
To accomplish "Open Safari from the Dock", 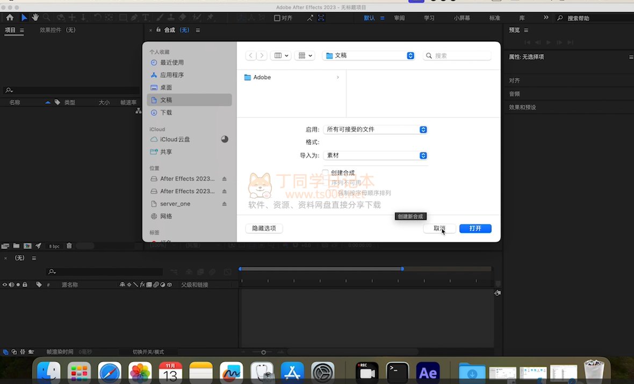I will click(109, 373).
